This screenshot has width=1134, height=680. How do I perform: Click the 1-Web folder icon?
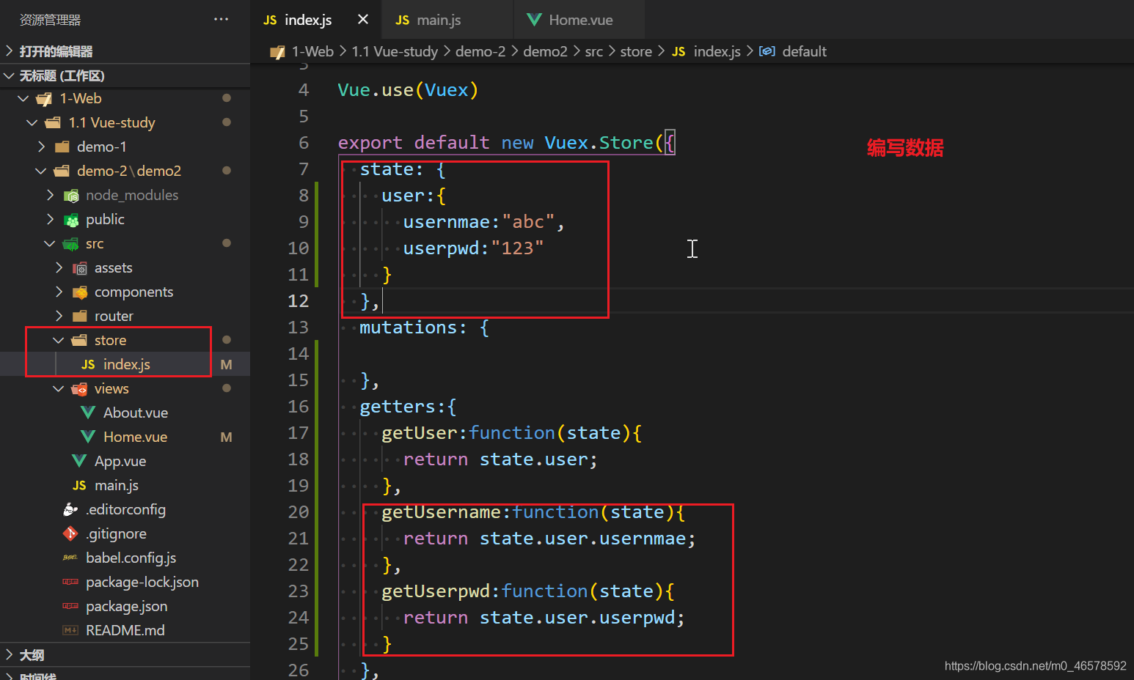(44, 99)
